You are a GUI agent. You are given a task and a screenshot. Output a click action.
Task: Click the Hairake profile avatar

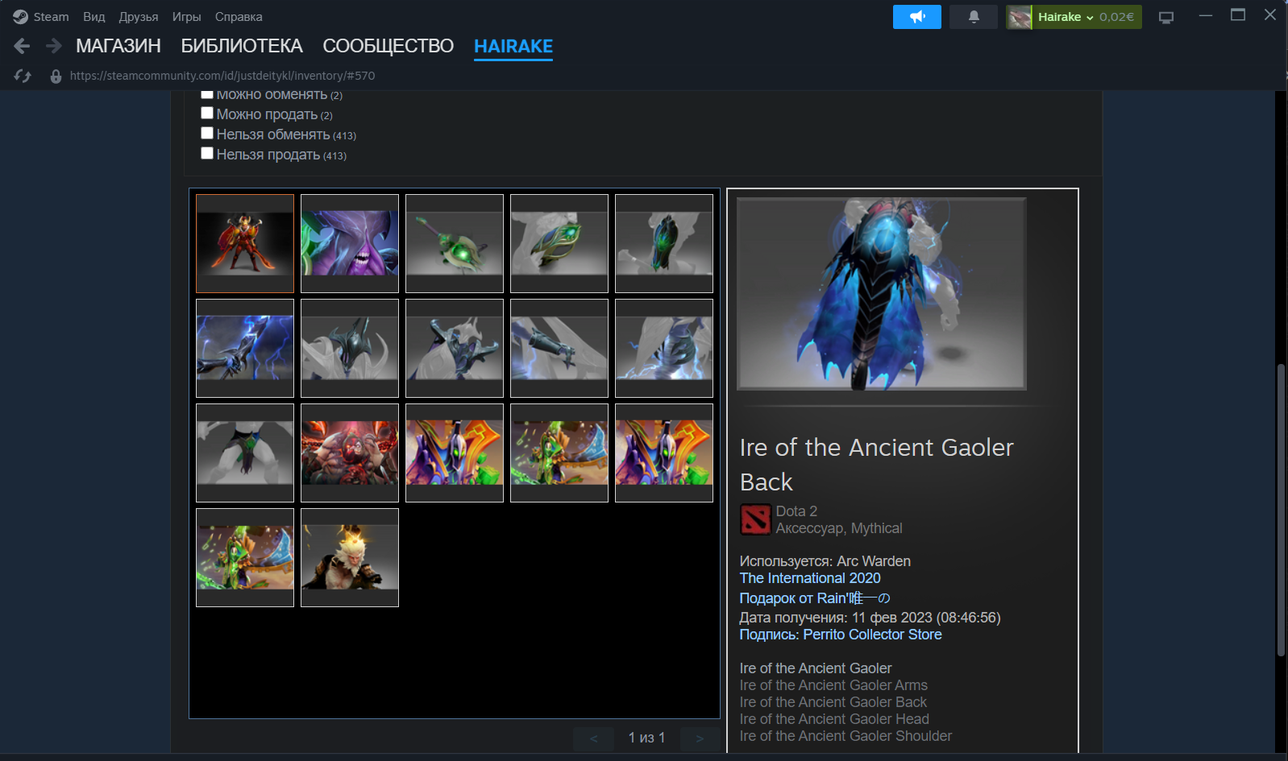coord(1020,17)
